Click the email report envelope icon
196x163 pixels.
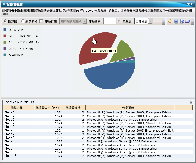[x=187, y=21]
